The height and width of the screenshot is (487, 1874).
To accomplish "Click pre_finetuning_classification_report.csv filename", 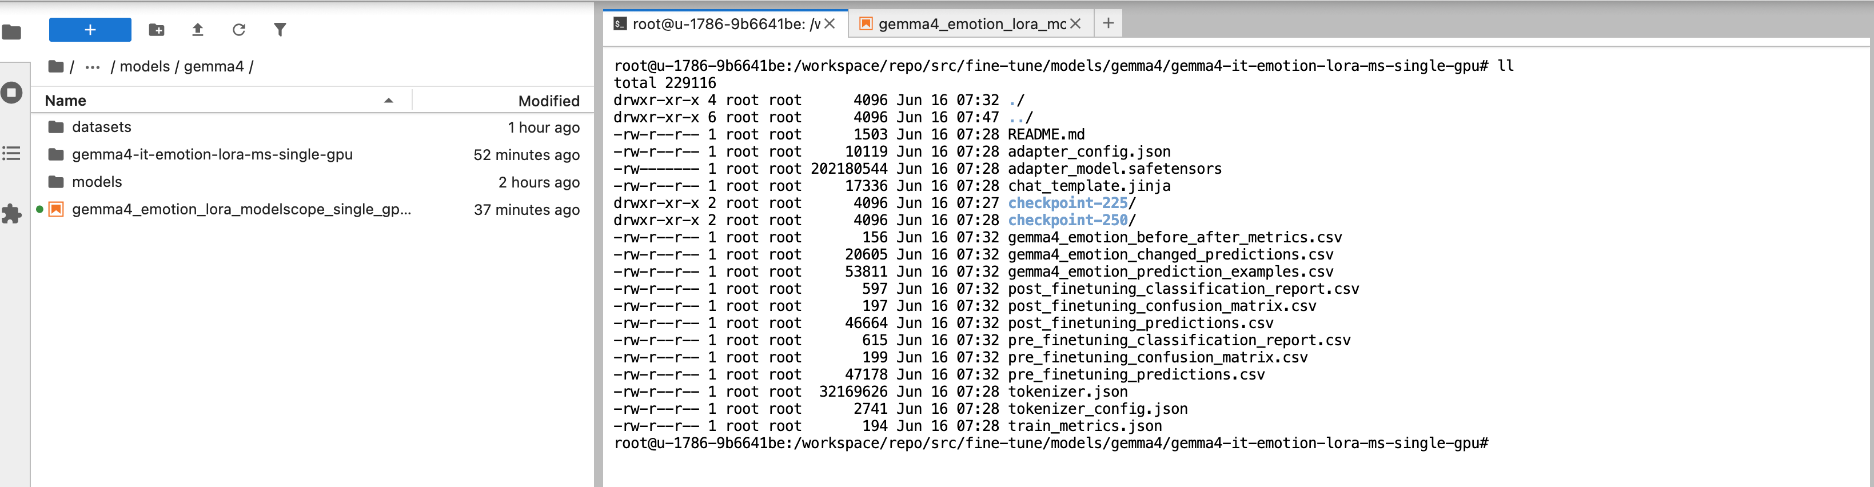I will click(x=1179, y=341).
